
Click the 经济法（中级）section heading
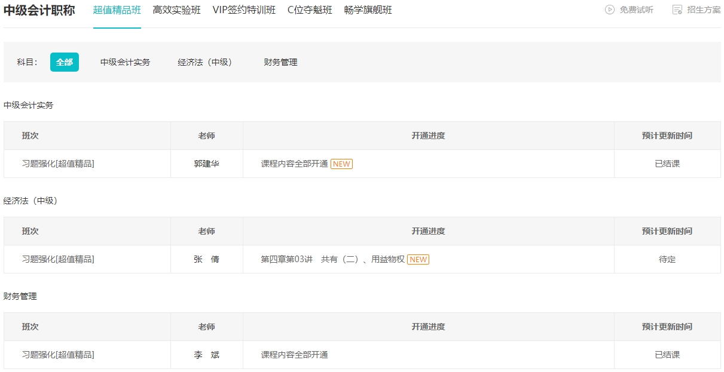32,201
